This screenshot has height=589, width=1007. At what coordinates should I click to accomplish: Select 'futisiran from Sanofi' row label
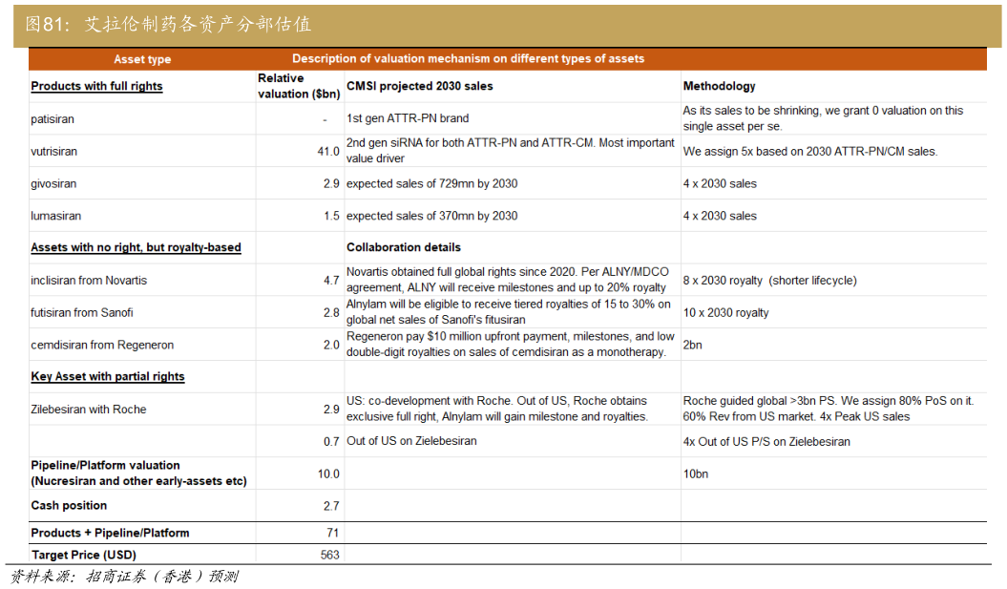(x=81, y=313)
